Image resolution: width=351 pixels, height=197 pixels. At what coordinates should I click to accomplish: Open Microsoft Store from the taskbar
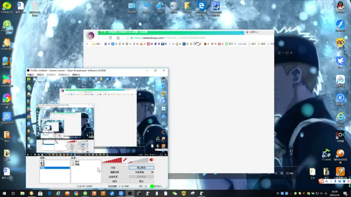tap(40, 193)
